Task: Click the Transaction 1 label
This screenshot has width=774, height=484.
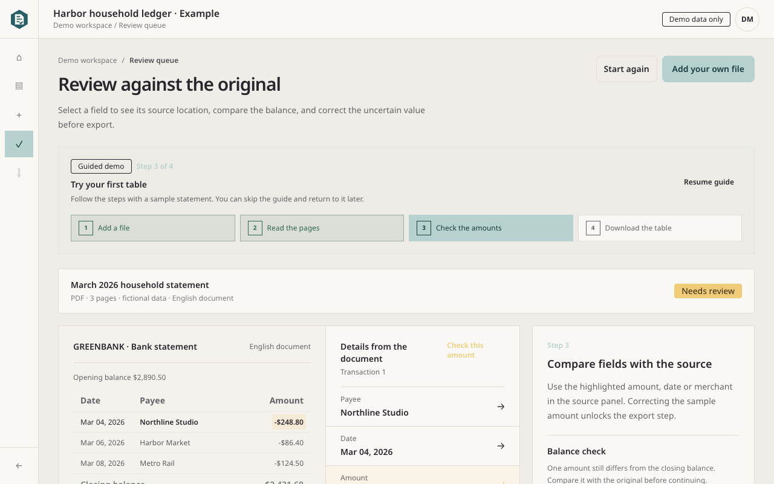Action: tap(363, 372)
